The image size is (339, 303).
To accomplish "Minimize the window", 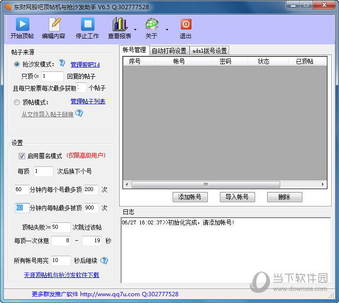I will point(293,5).
